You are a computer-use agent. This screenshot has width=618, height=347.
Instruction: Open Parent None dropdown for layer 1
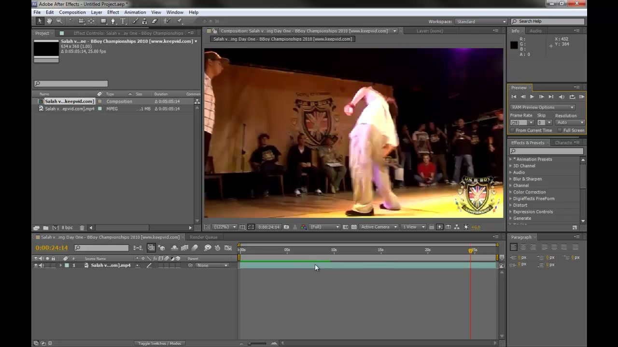(x=212, y=266)
